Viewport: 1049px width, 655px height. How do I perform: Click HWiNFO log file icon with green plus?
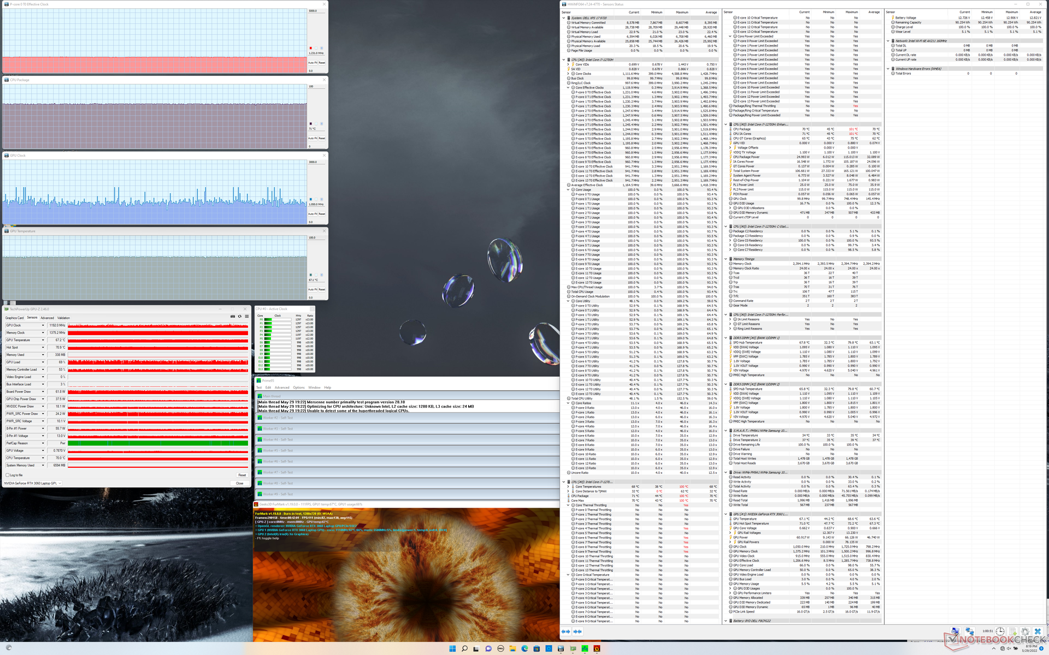pos(1012,632)
